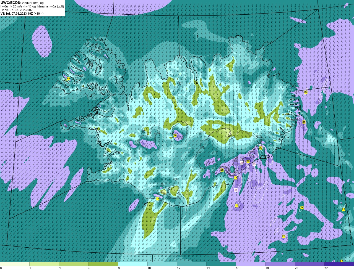Click the legend scale value 20

[296, 268]
